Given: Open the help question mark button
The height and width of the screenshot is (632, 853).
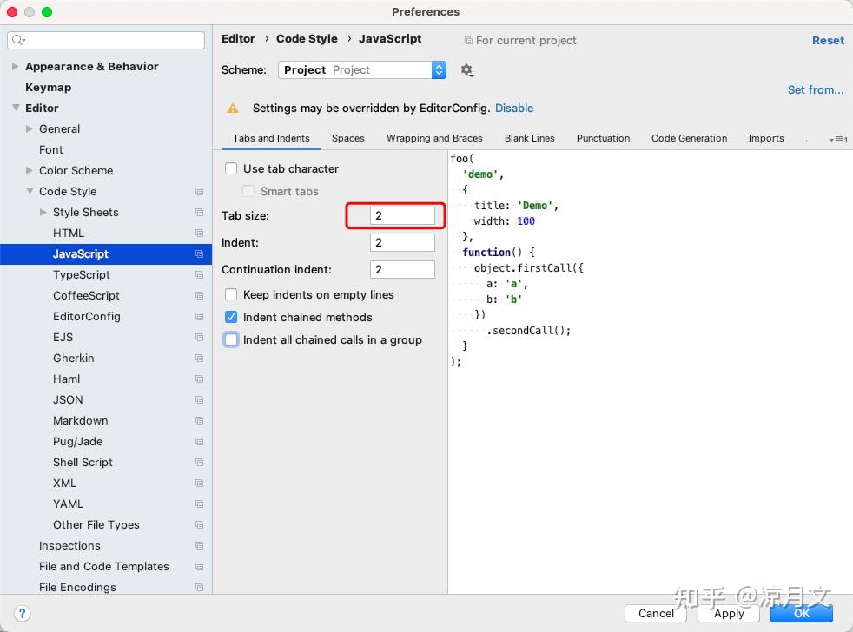Looking at the screenshot, I should coord(22,614).
